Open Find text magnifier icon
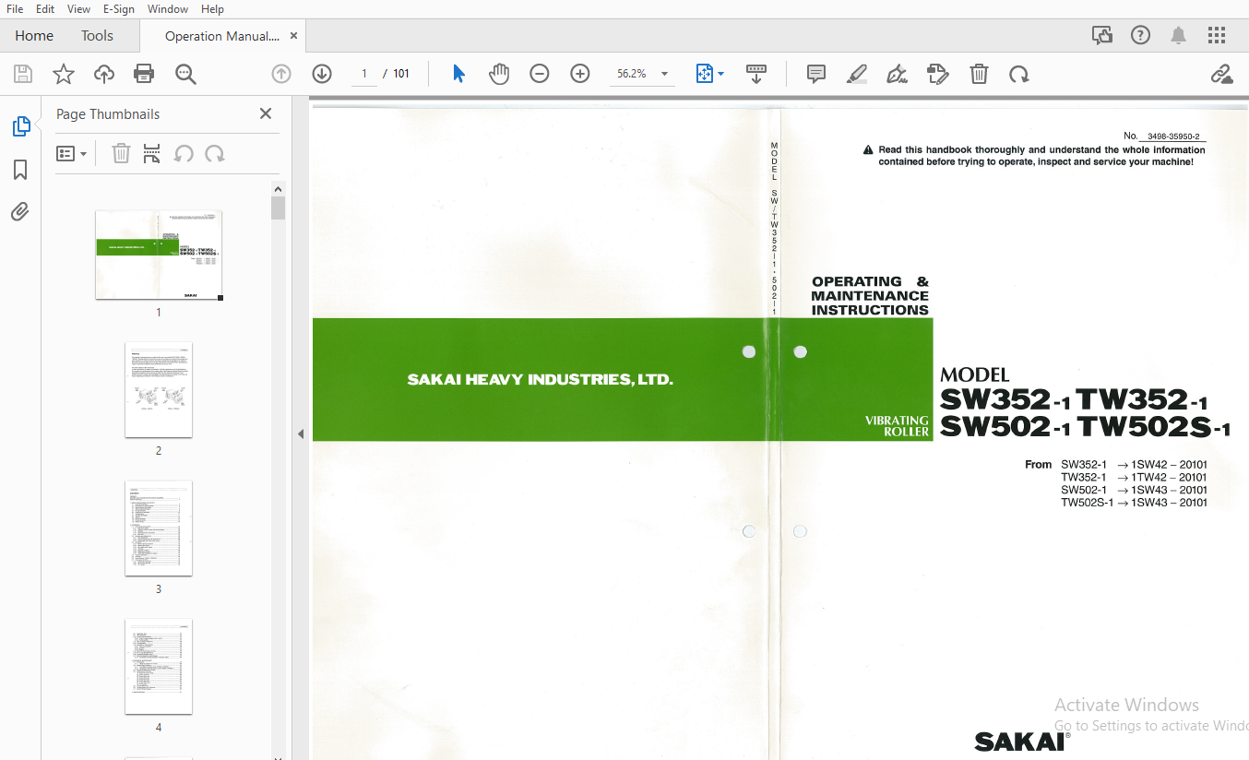 pos(185,74)
